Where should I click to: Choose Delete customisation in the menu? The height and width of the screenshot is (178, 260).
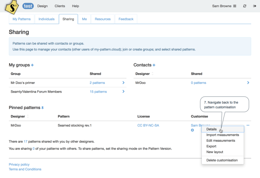(x=222, y=160)
